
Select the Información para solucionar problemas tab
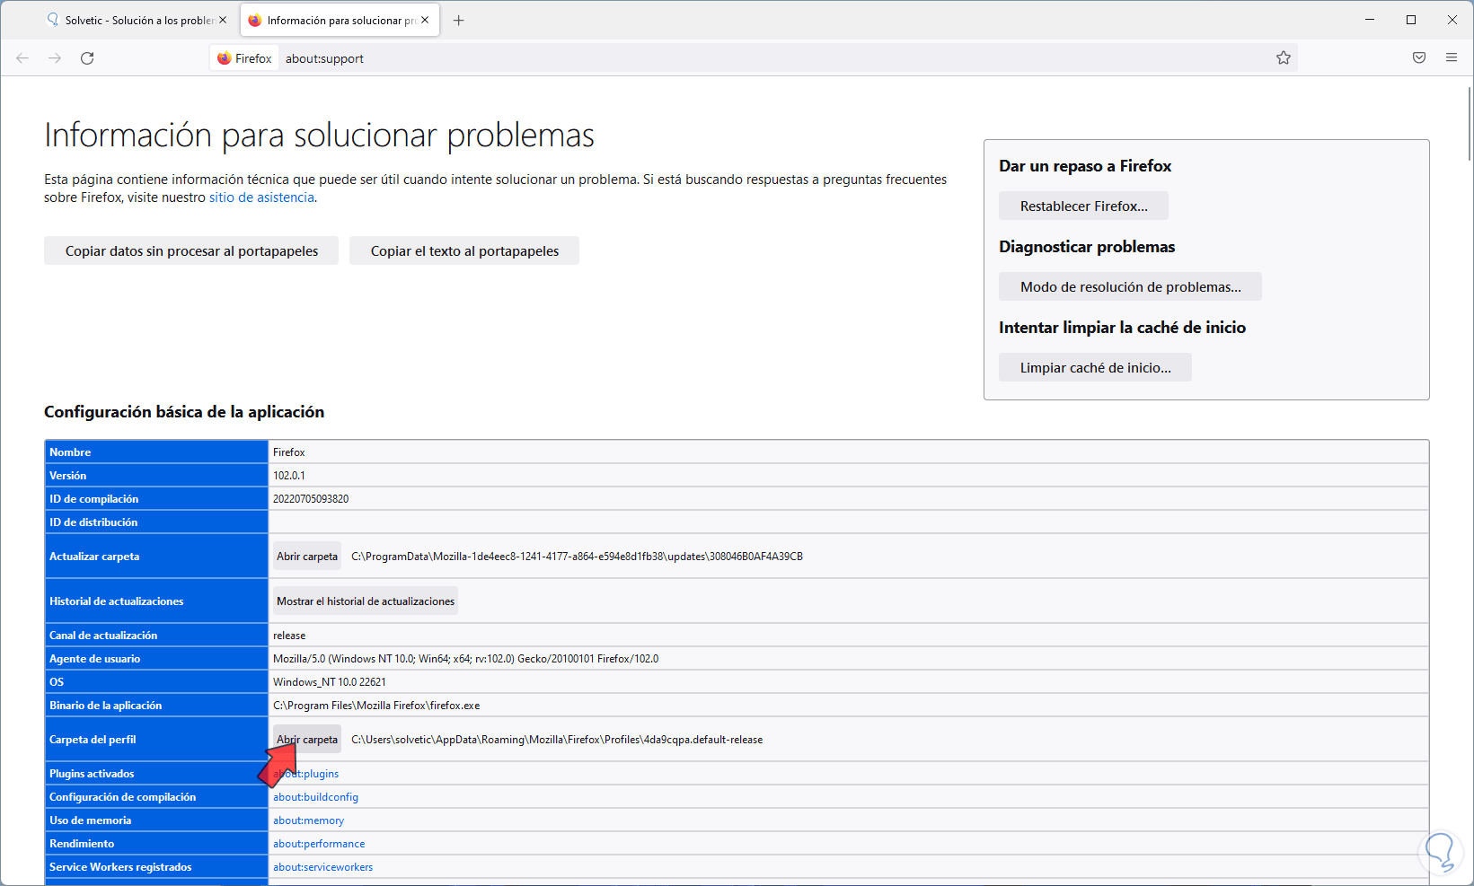click(340, 21)
